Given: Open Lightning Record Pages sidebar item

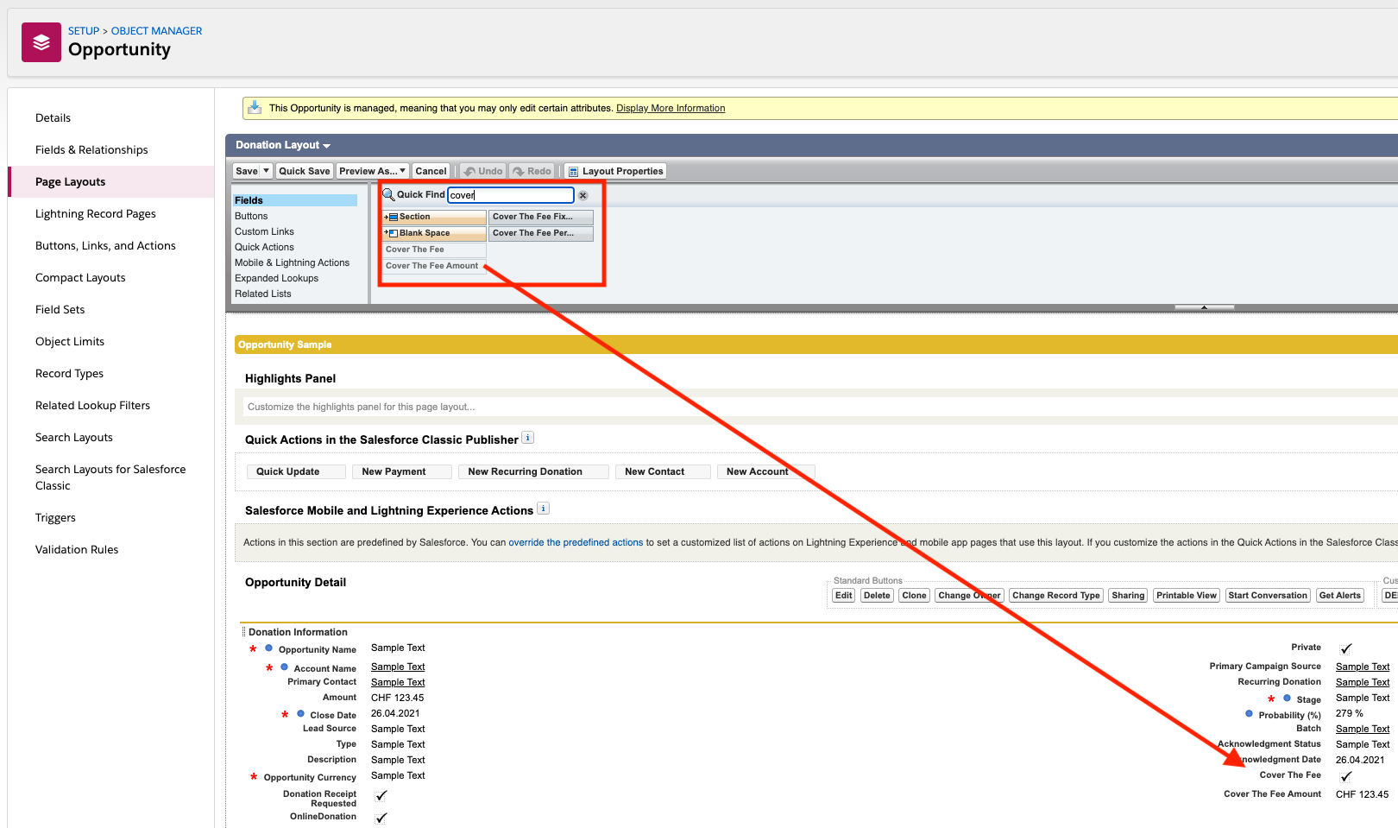Looking at the screenshot, I should pos(96,213).
